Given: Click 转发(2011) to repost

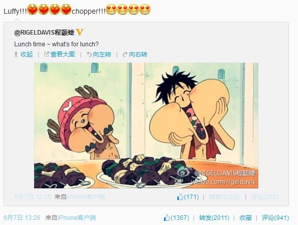Looking at the screenshot, I should coord(214,217).
